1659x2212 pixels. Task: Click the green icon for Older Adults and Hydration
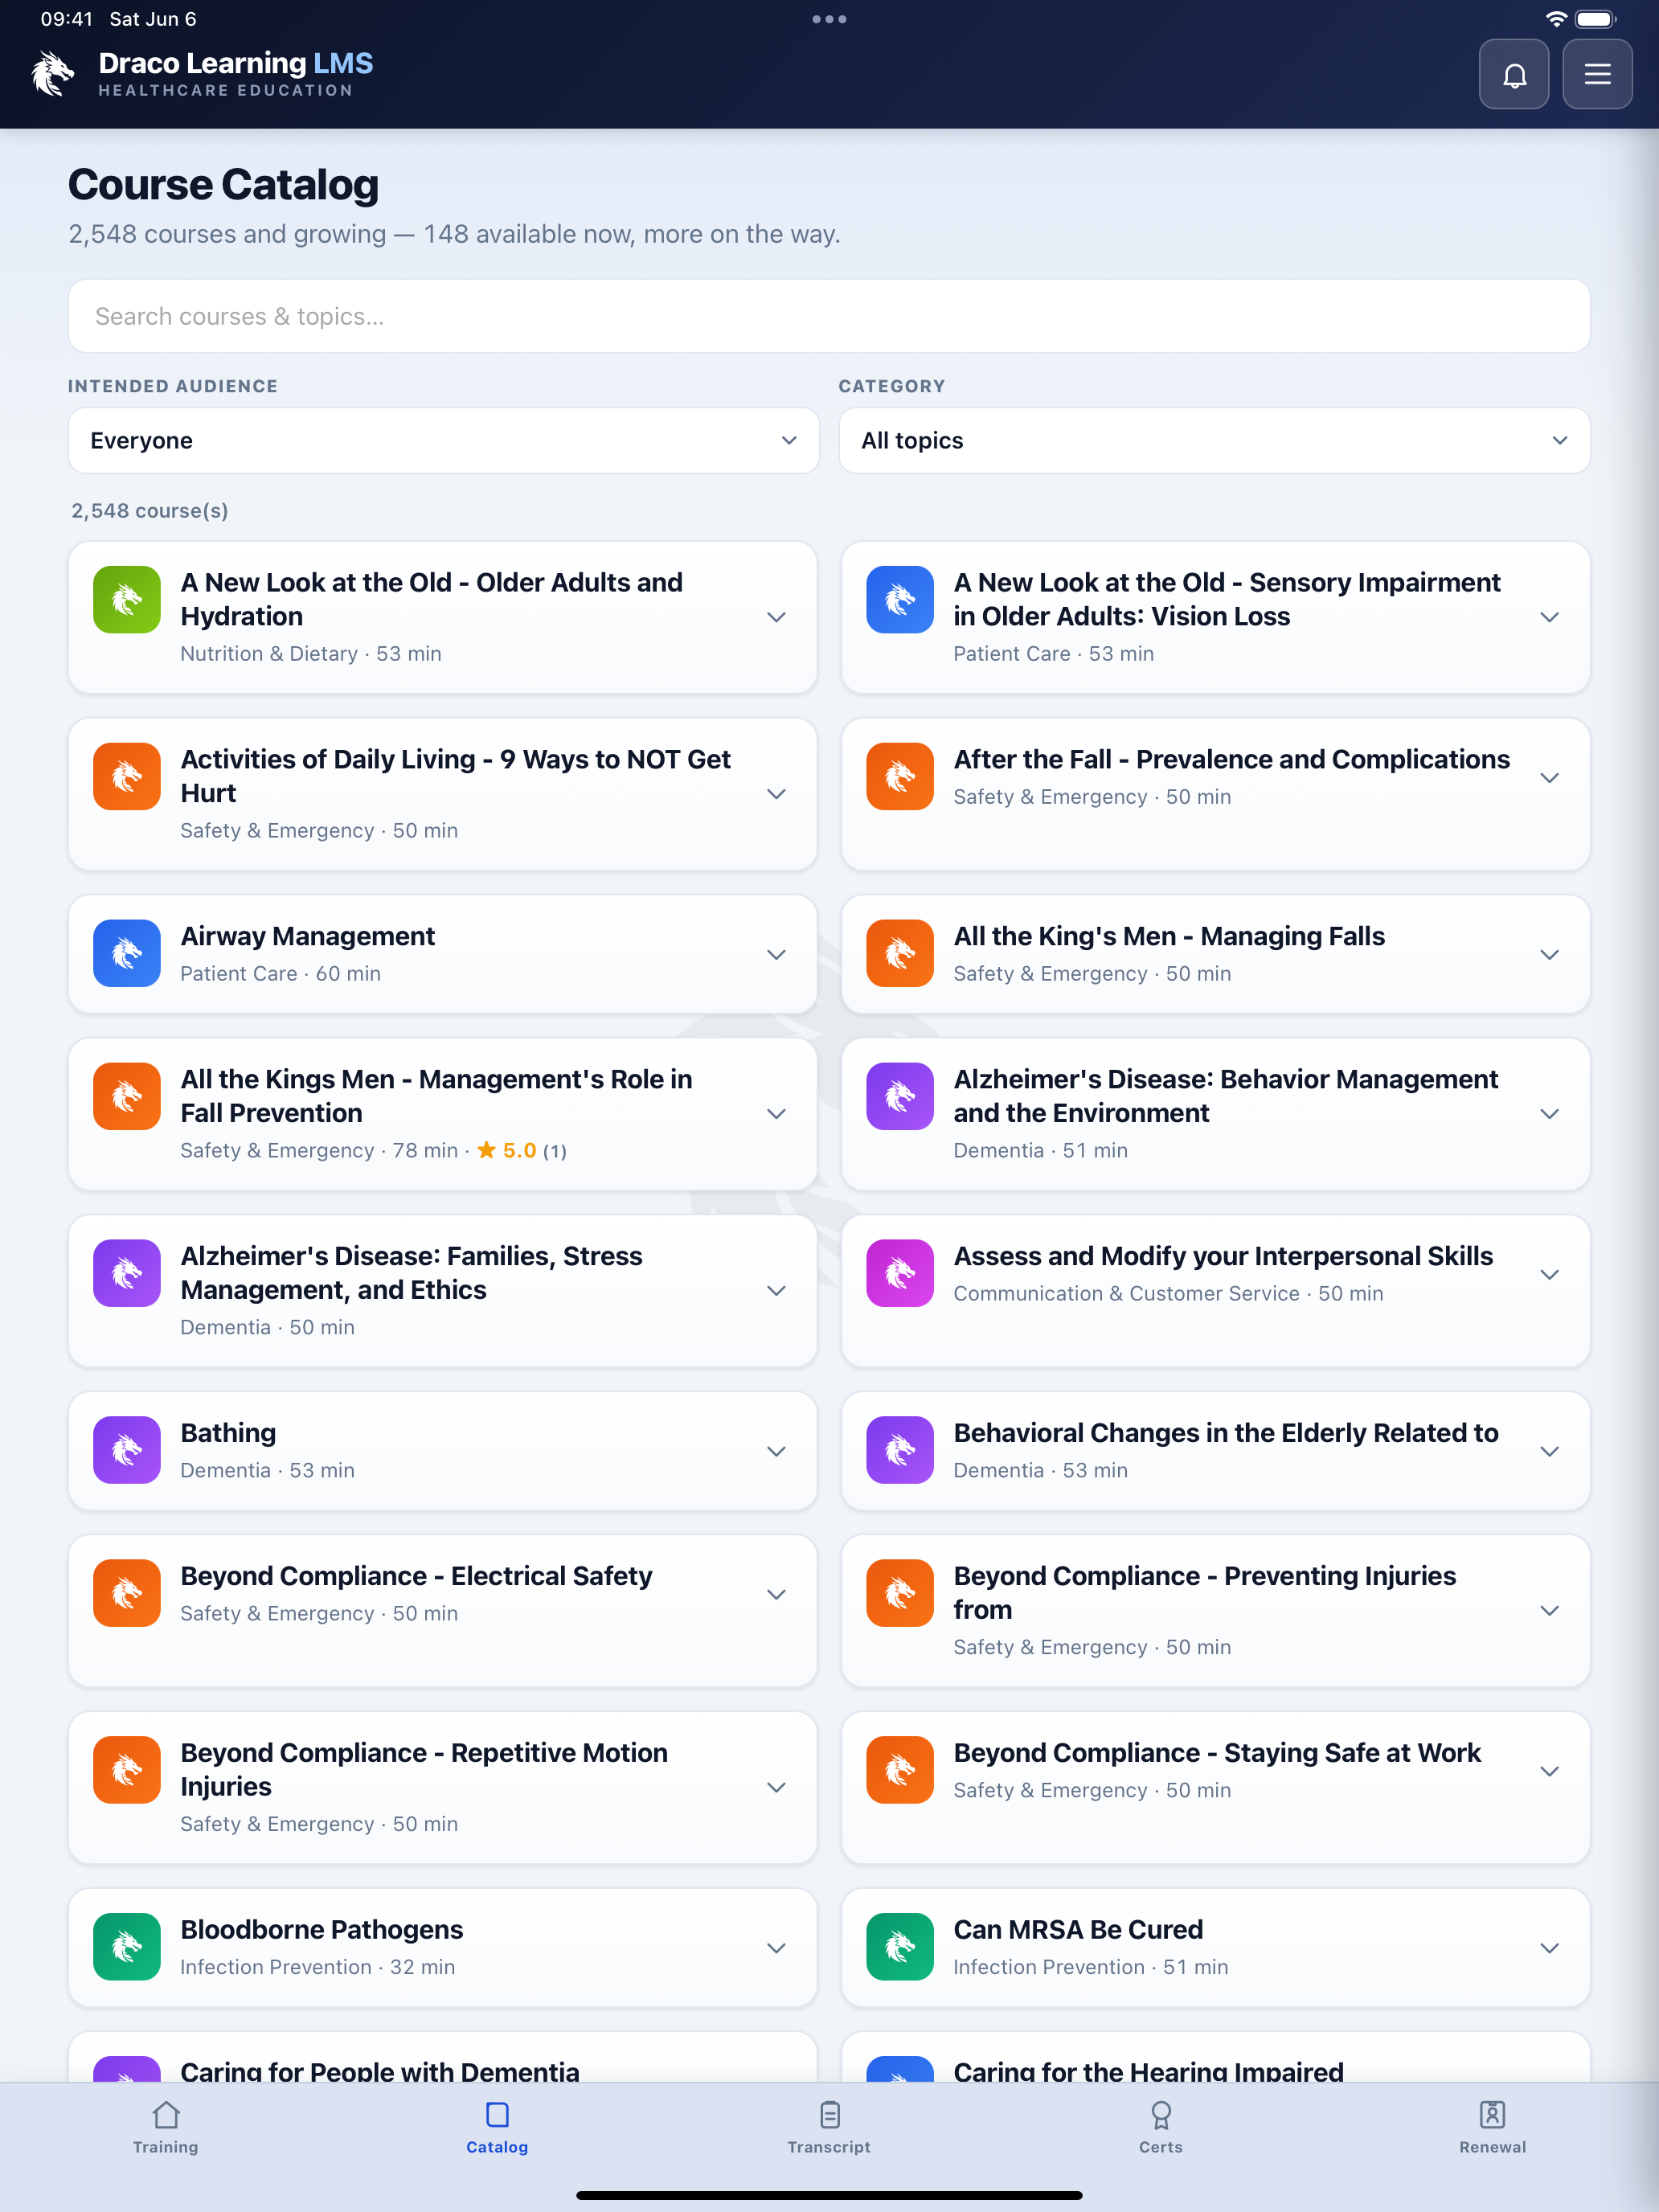click(x=127, y=600)
